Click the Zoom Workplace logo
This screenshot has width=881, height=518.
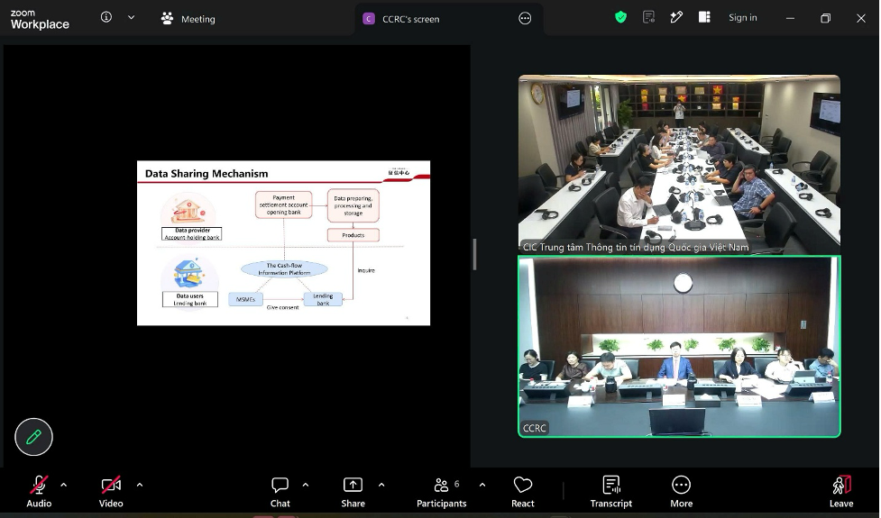pos(40,20)
